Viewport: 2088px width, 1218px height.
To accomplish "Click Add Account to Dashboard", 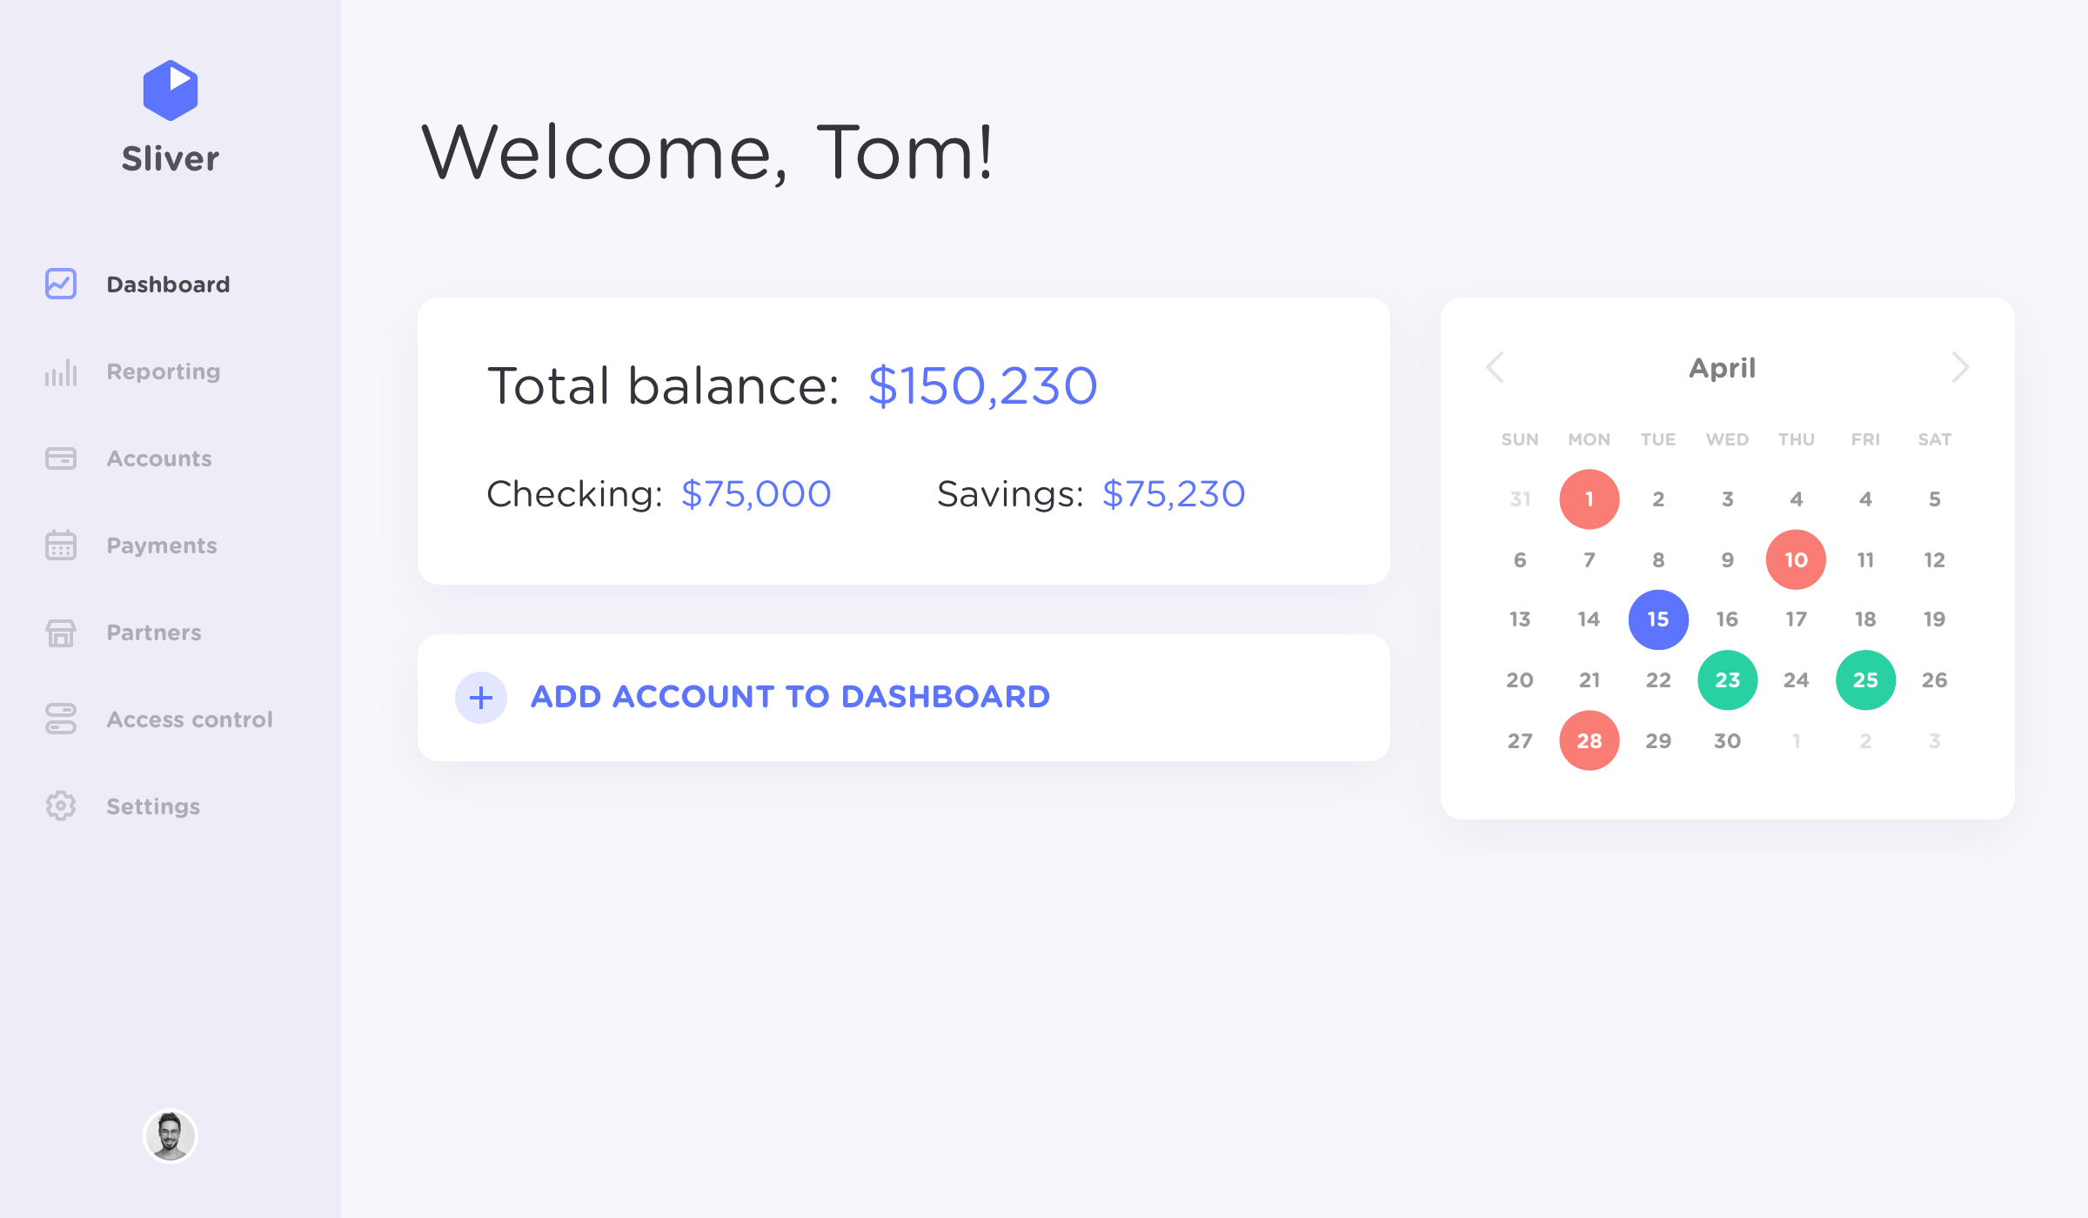I will tap(790, 696).
